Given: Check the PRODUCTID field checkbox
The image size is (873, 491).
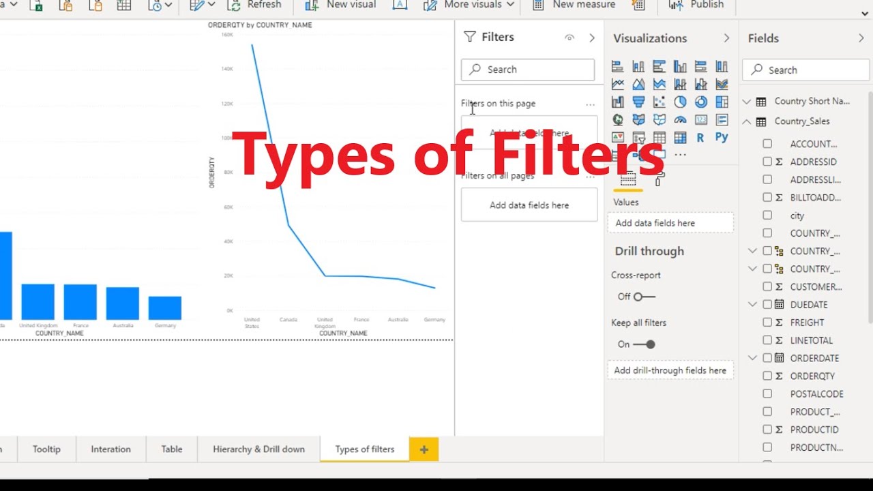Looking at the screenshot, I should point(767,430).
